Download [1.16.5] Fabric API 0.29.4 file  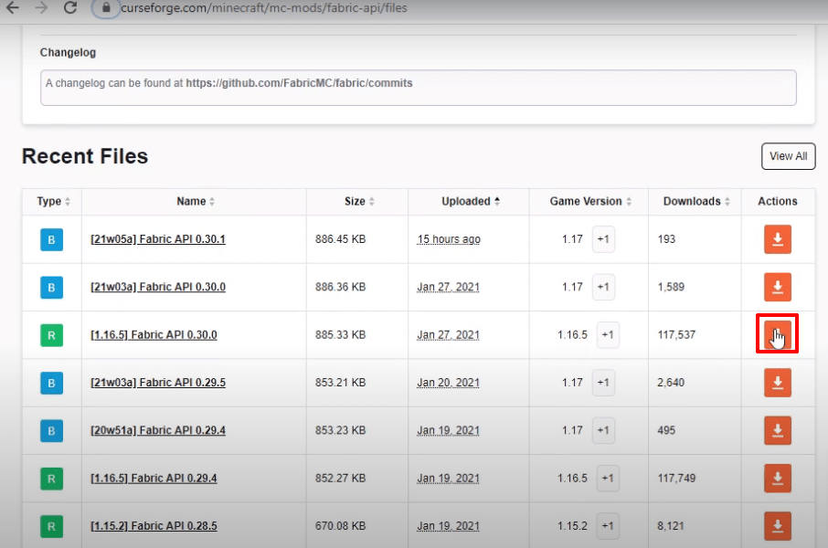[x=778, y=479]
